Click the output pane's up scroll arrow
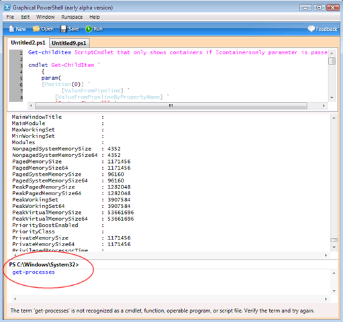The height and width of the screenshot is (322, 343). [334, 118]
